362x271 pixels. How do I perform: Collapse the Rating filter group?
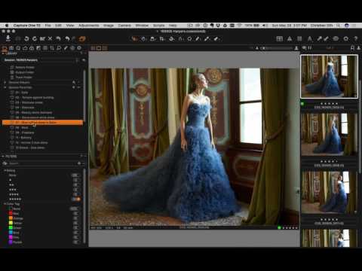point(5,170)
